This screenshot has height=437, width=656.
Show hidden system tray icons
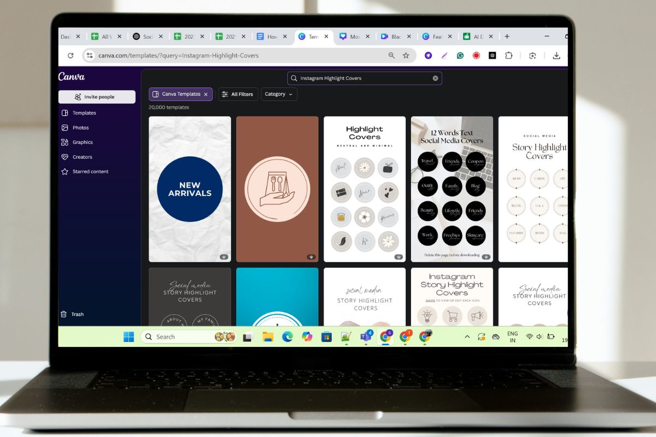pyautogui.click(x=467, y=337)
